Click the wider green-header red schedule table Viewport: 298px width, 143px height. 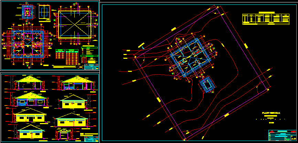pos(72,57)
